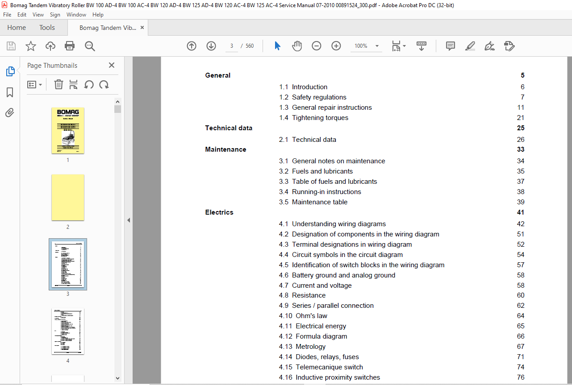Open the Window menu
This screenshot has width=572, height=385.
pos(76,15)
